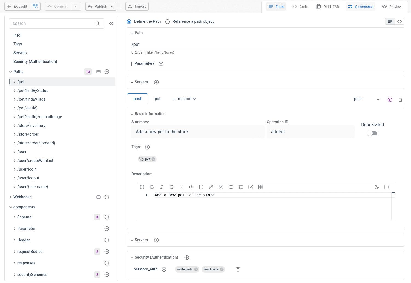Expand the Webhooks section

click(11, 197)
